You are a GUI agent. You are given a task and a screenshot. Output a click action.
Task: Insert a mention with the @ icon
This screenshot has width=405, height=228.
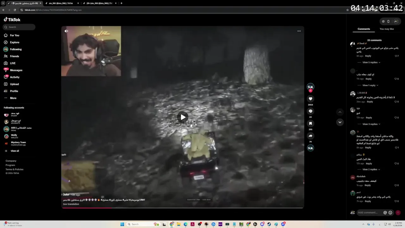[385, 212]
